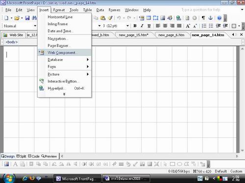The height and width of the screenshot is (183, 245).
Task: Open the Normal style dropdown
Action: 20,26
